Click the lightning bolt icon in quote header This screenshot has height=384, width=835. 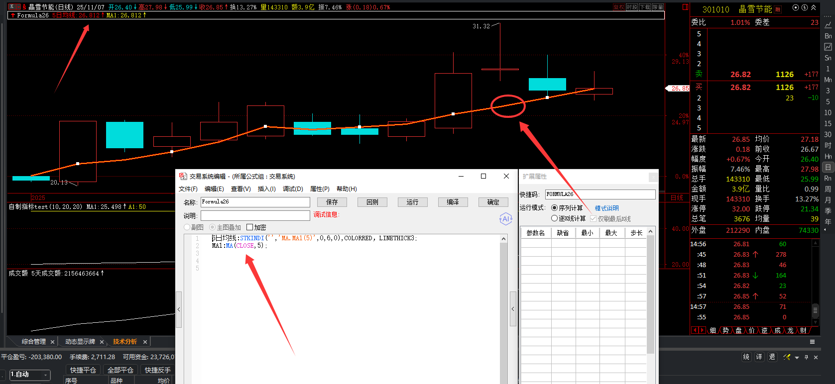click(804, 8)
